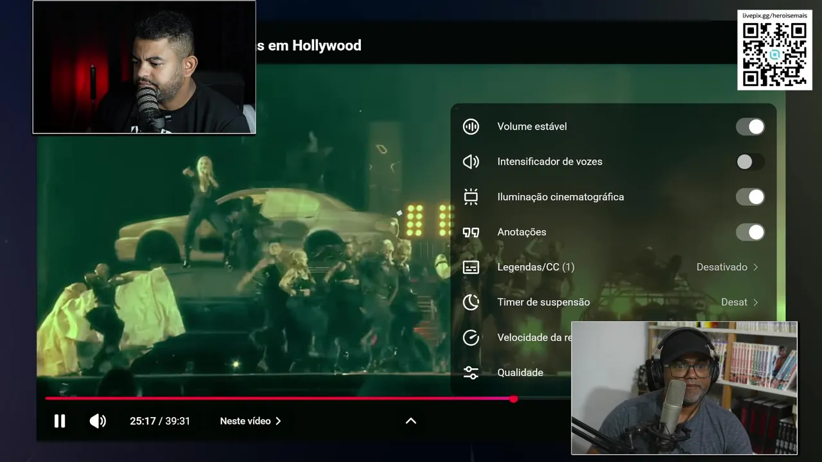Click the upward chevron above the player bar
822x462 pixels.
(411, 421)
